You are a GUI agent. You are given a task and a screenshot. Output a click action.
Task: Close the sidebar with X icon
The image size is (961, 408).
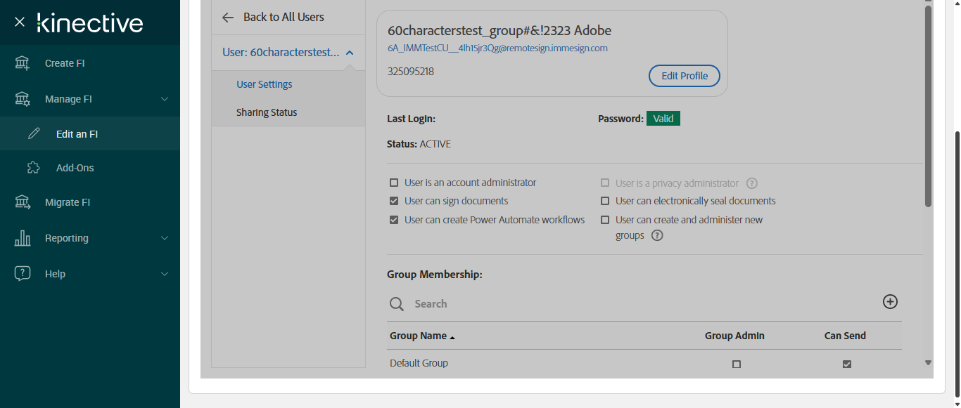tap(20, 22)
